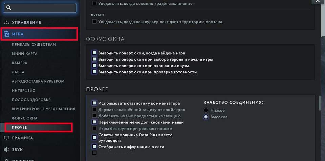The width and height of the screenshot is (325, 161).
Task: Click the vertical scrollbar thumb
Action: coord(319,103)
